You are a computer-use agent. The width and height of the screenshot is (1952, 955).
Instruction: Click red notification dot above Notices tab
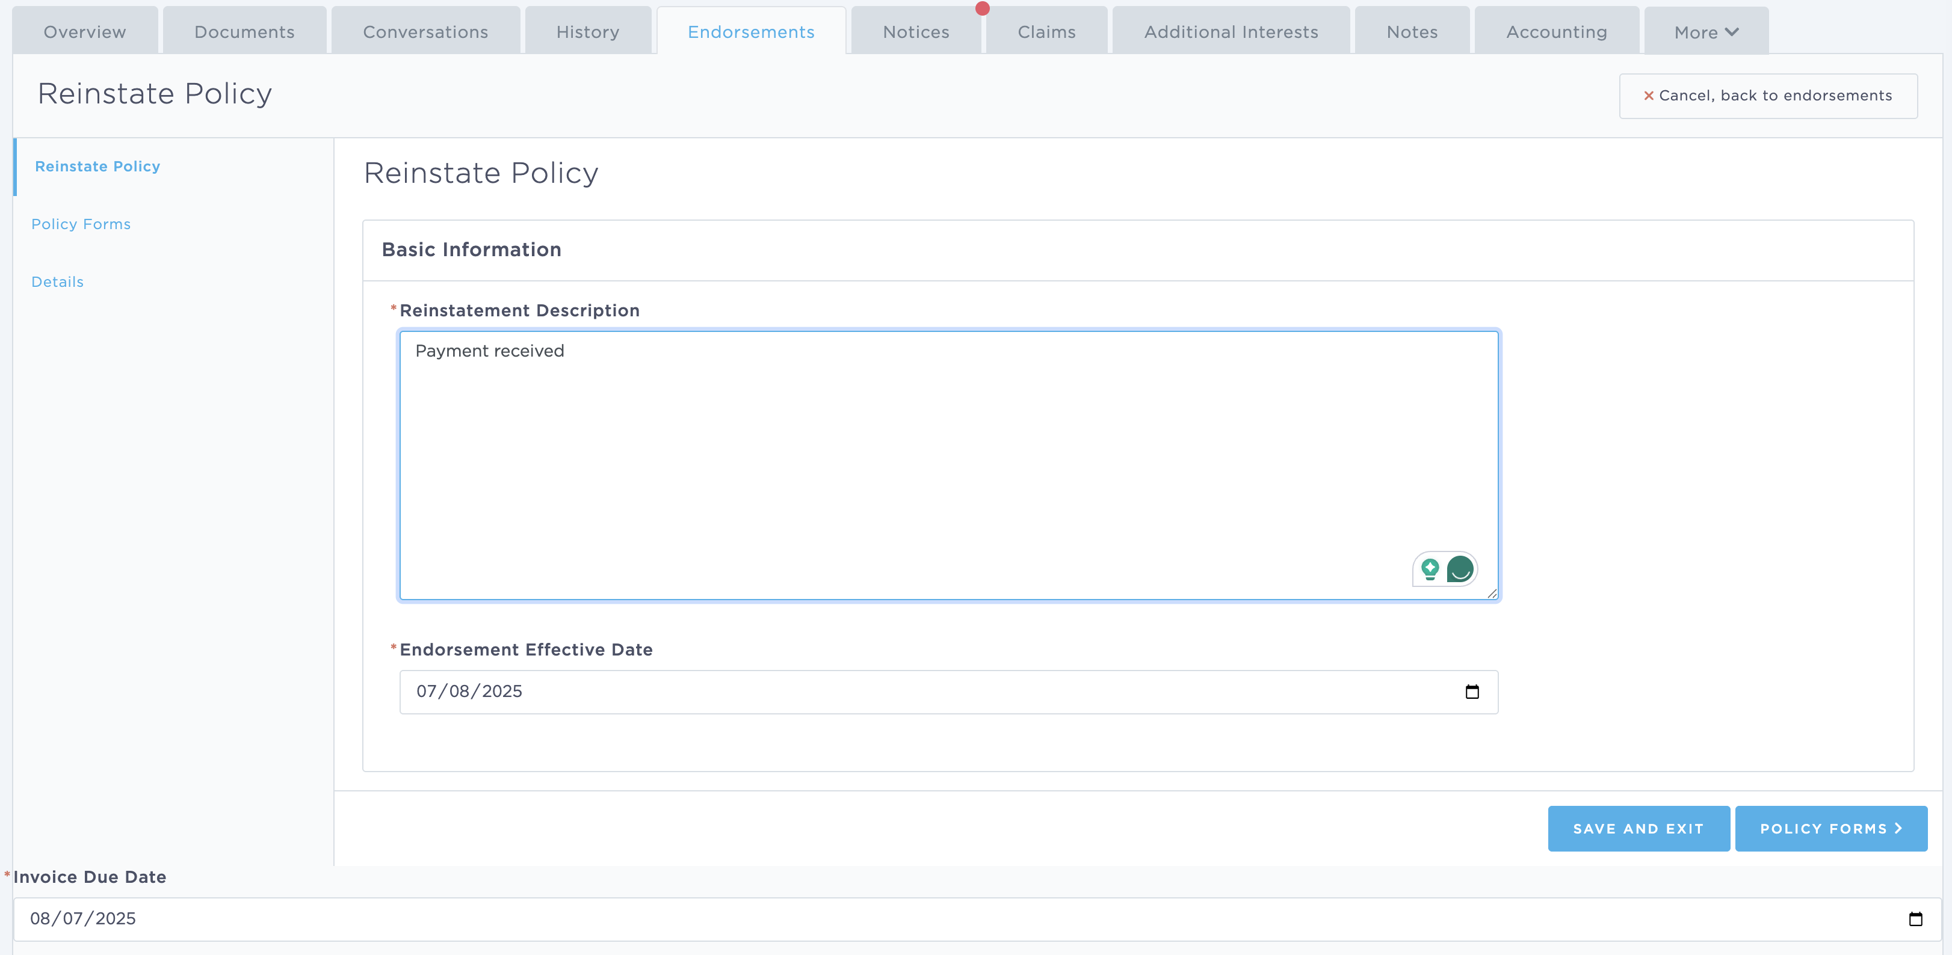(982, 8)
